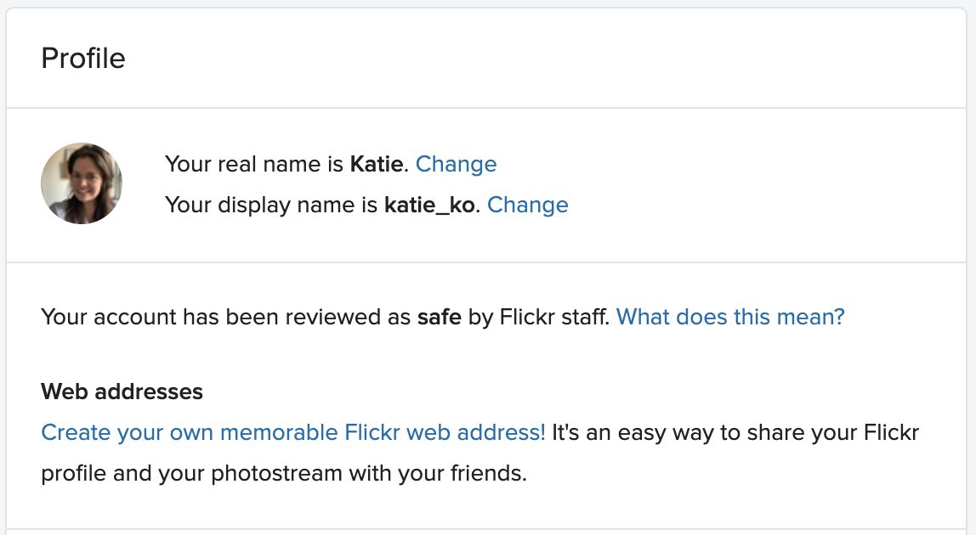Screen dimensions: 976x535
Task: Click the bold word 'safe'
Action: click(439, 317)
